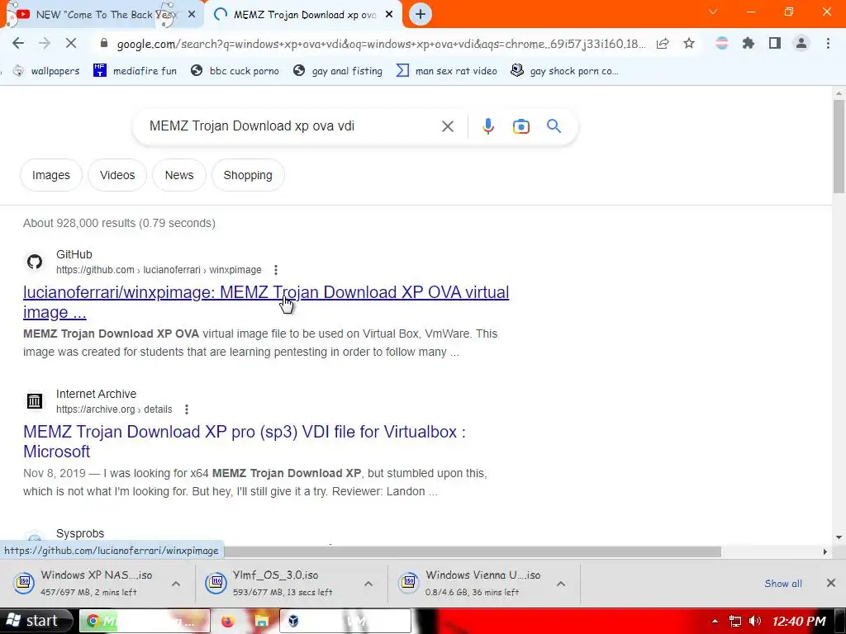Filter results by Images
This screenshot has height=634, width=846.
click(x=51, y=175)
